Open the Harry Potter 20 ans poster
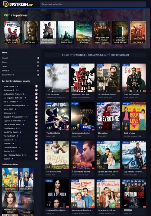151x216 pixels. pos(102,33)
